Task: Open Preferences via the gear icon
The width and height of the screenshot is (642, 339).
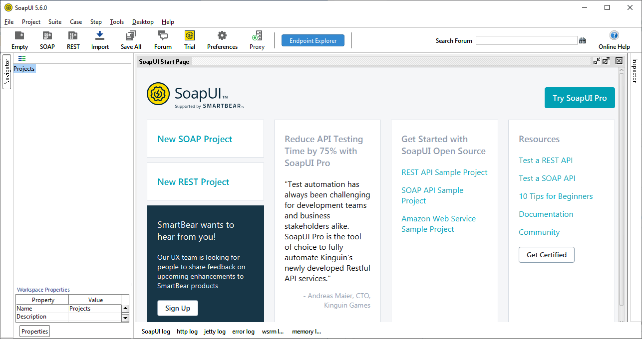Action: coord(222,40)
